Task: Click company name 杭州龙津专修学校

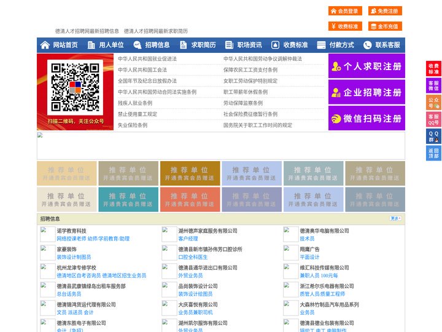Action: [x=76, y=267]
